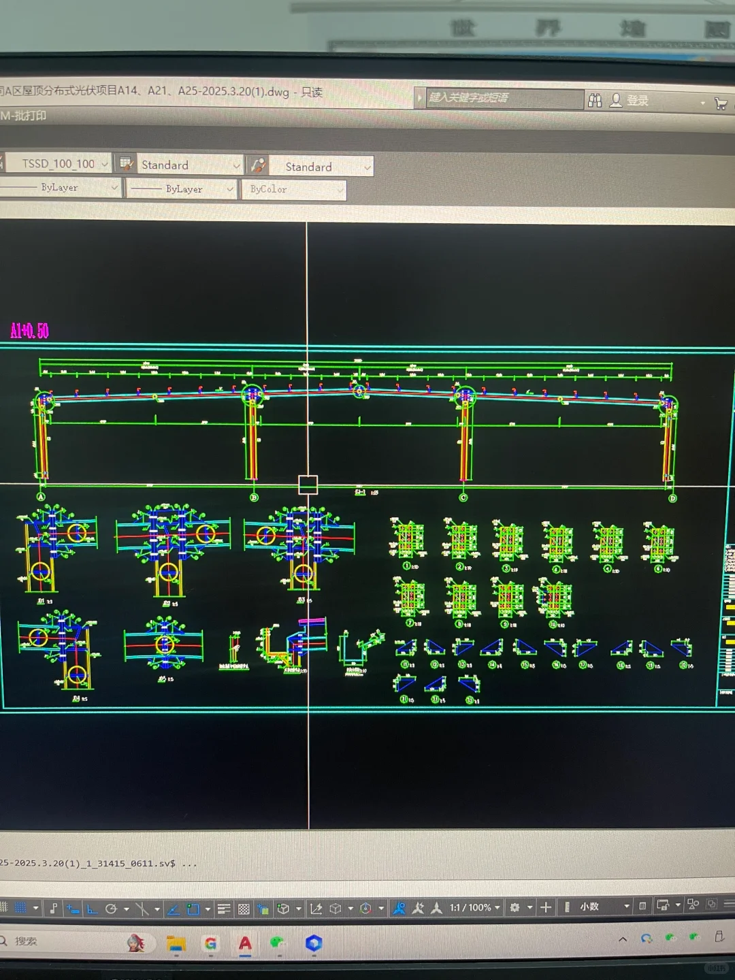Open the 1:1 / 100% annotation scale dropdown
The image size is (735, 980).
[475, 907]
